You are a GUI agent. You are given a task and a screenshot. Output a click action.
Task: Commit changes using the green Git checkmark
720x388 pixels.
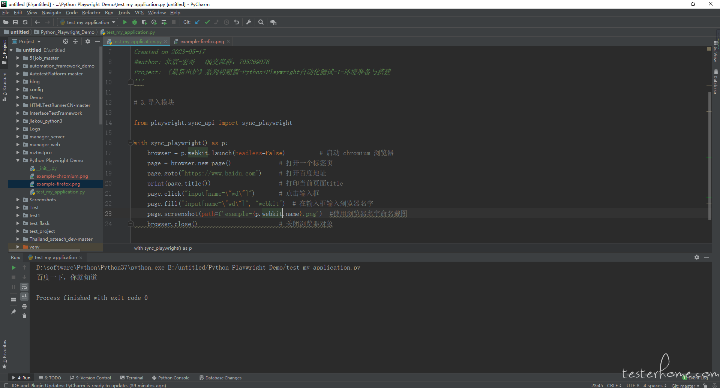coord(207,22)
